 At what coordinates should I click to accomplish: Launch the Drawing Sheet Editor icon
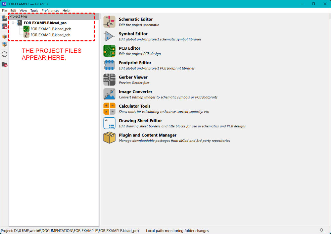[109, 123]
